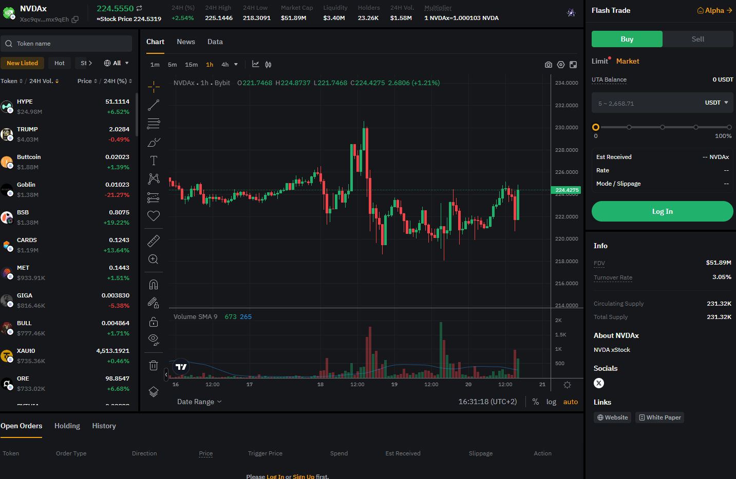Viewport: 736px width, 479px height.
Task: Toggle auto scale on chart
Action: (571, 402)
